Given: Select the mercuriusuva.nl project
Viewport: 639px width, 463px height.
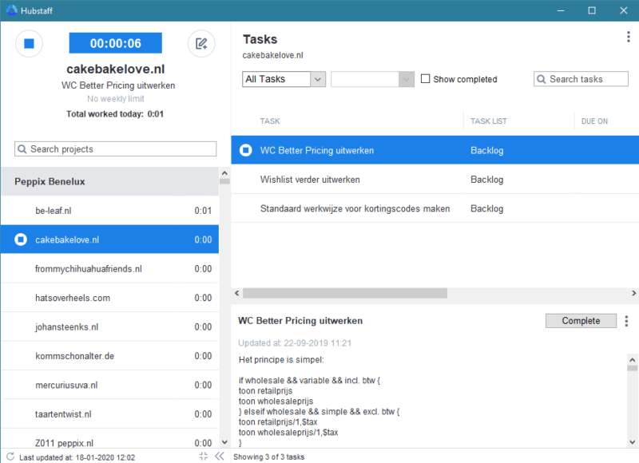Looking at the screenshot, I should click(x=109, y=385).
